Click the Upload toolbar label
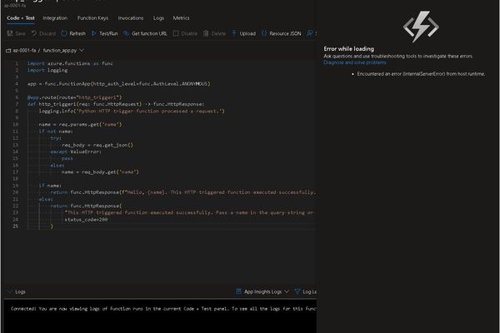The image size is (500, 333). 247,33
